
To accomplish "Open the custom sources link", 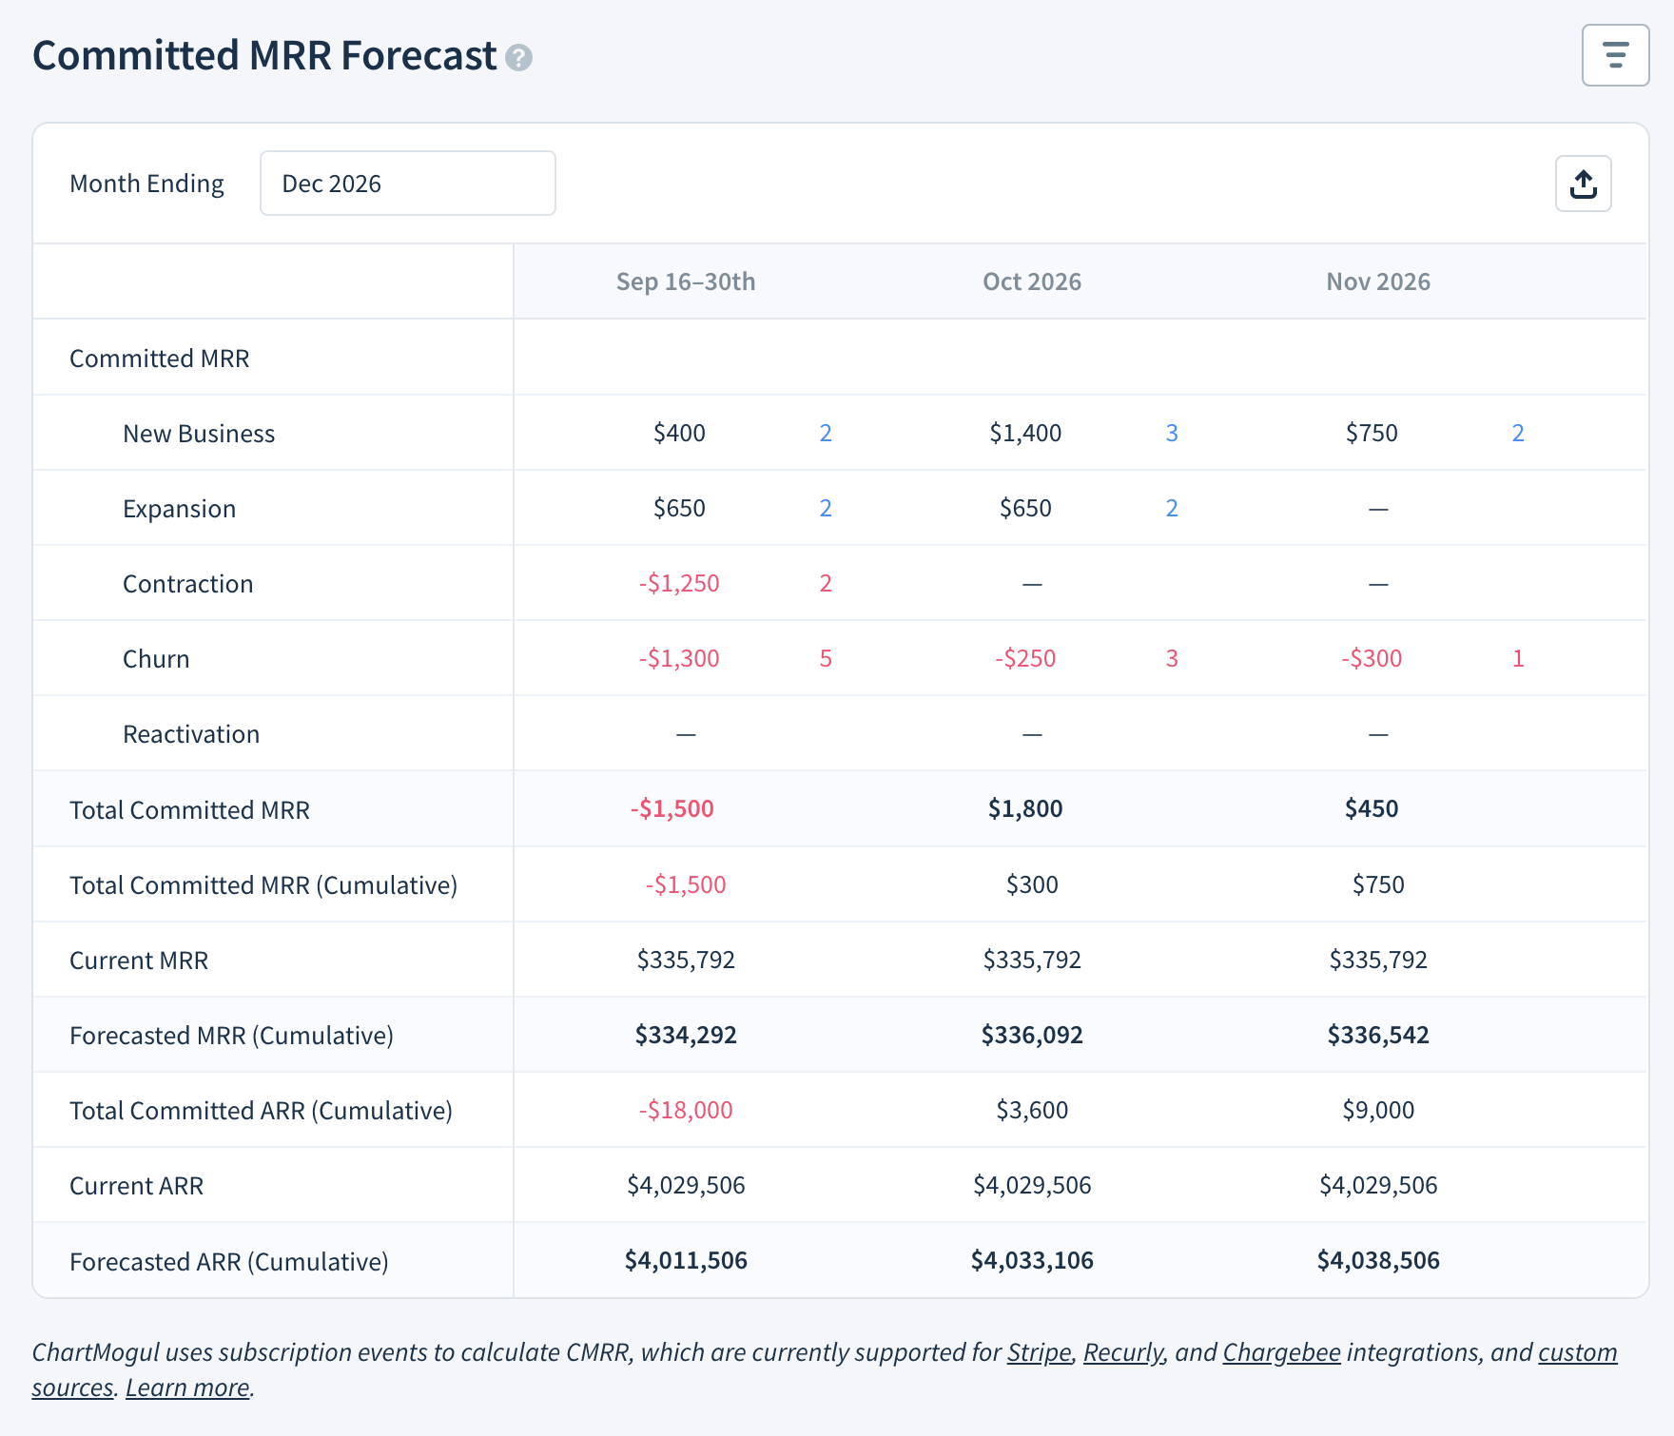I will [x=1577, y=1352].
